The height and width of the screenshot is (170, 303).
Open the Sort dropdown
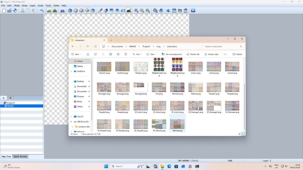click(x=136, y=54)
